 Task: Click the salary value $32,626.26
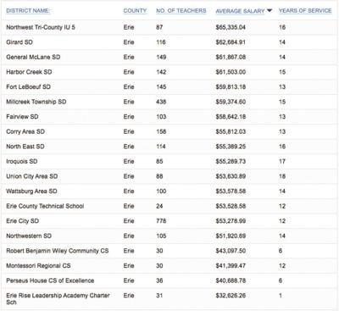(x=231, y=296)
